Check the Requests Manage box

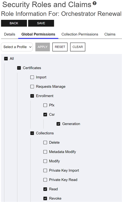pos(32,86)
